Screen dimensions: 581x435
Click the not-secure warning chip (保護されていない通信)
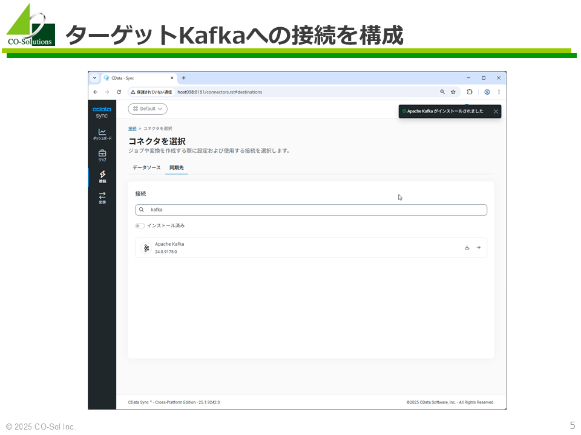point(151,92)
